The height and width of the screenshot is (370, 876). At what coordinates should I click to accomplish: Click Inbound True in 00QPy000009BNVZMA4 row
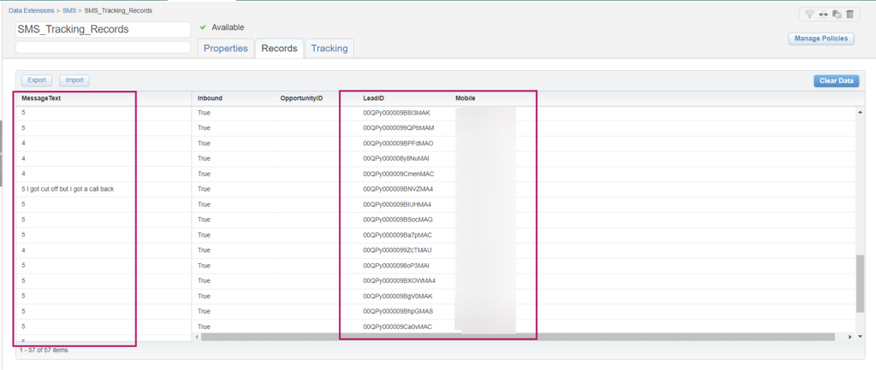(204, 189)
